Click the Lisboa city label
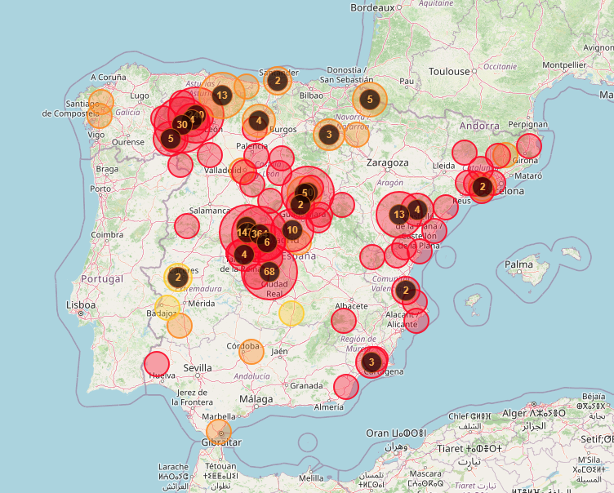Image resolution: width=614 pixels, height=493 pixels. 81,304
